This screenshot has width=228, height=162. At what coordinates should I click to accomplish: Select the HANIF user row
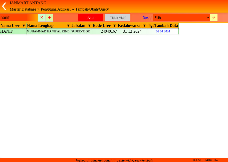[13, 31]
